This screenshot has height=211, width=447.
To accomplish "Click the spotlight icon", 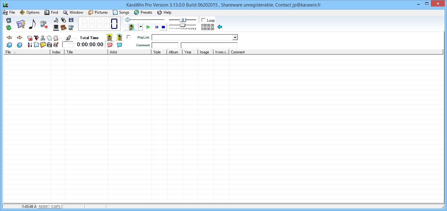I will 64,20.
